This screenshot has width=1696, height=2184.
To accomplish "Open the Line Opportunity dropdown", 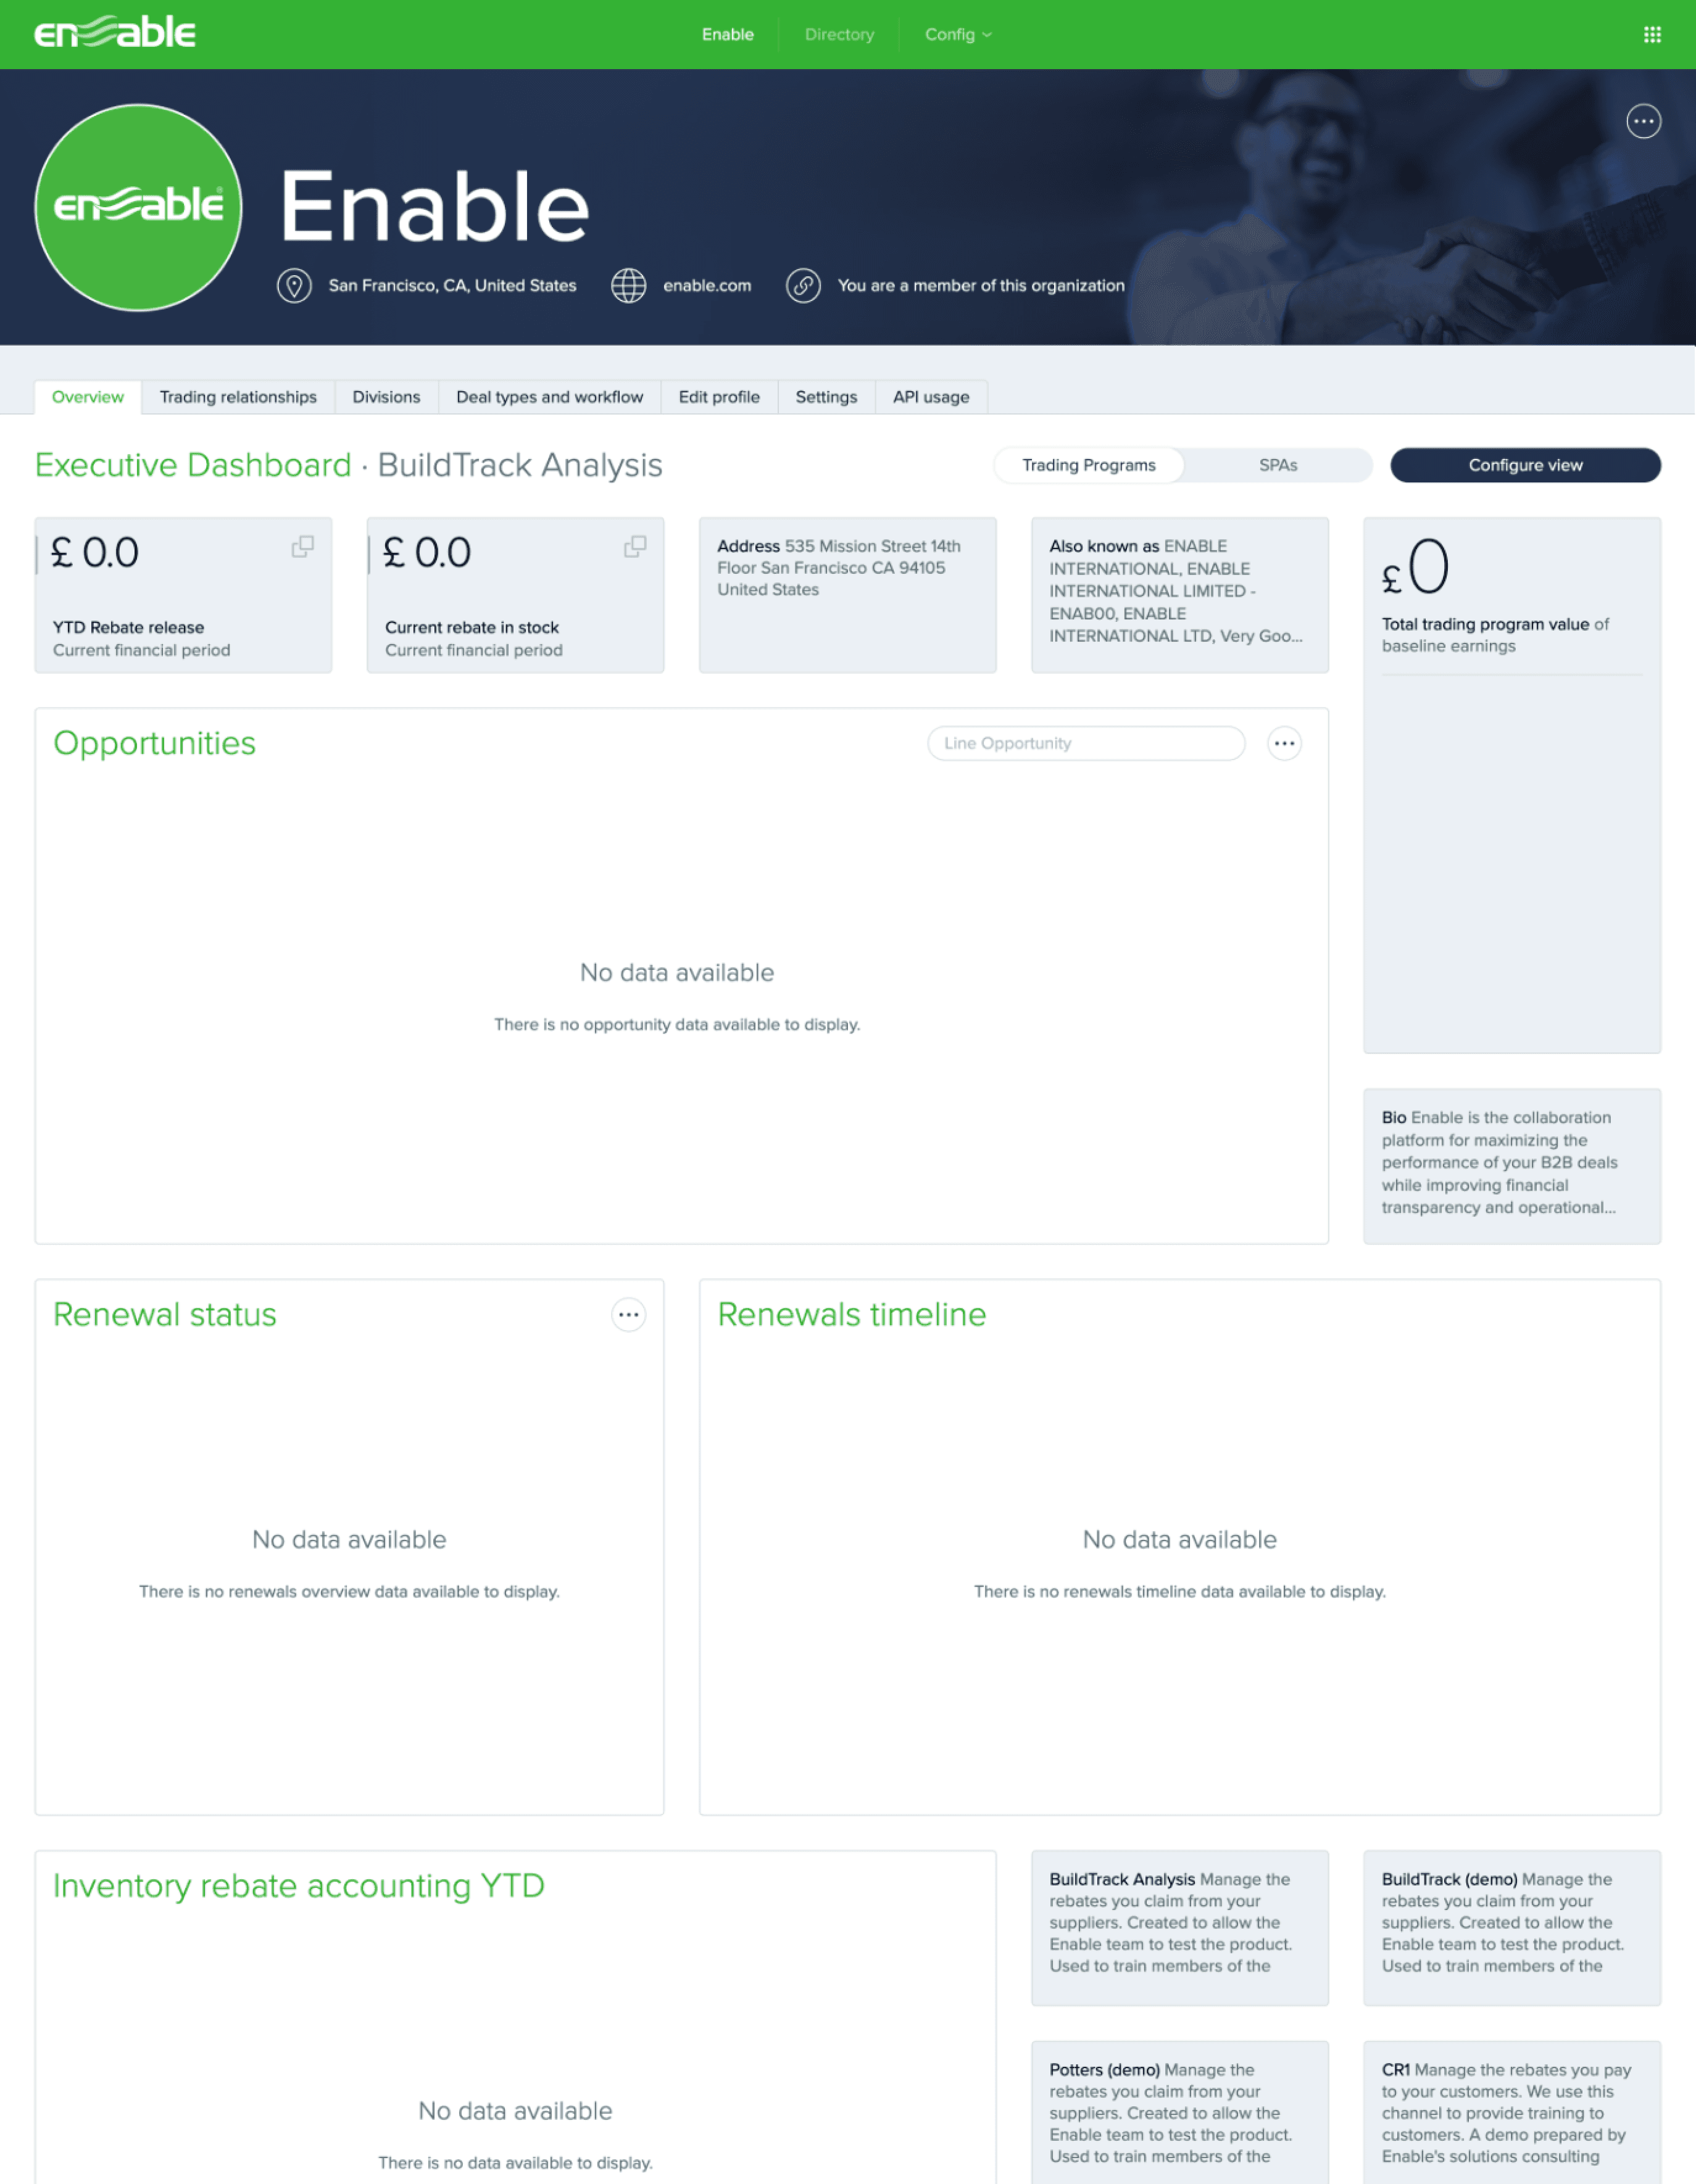I will [1086, 744].
